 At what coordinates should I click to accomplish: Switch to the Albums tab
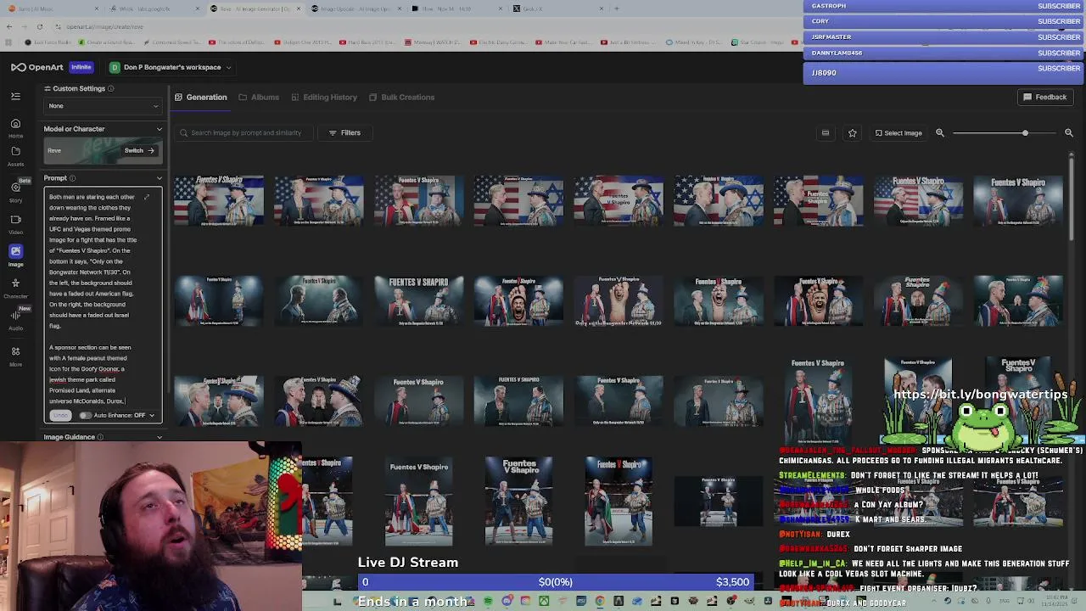pos(259,97)
